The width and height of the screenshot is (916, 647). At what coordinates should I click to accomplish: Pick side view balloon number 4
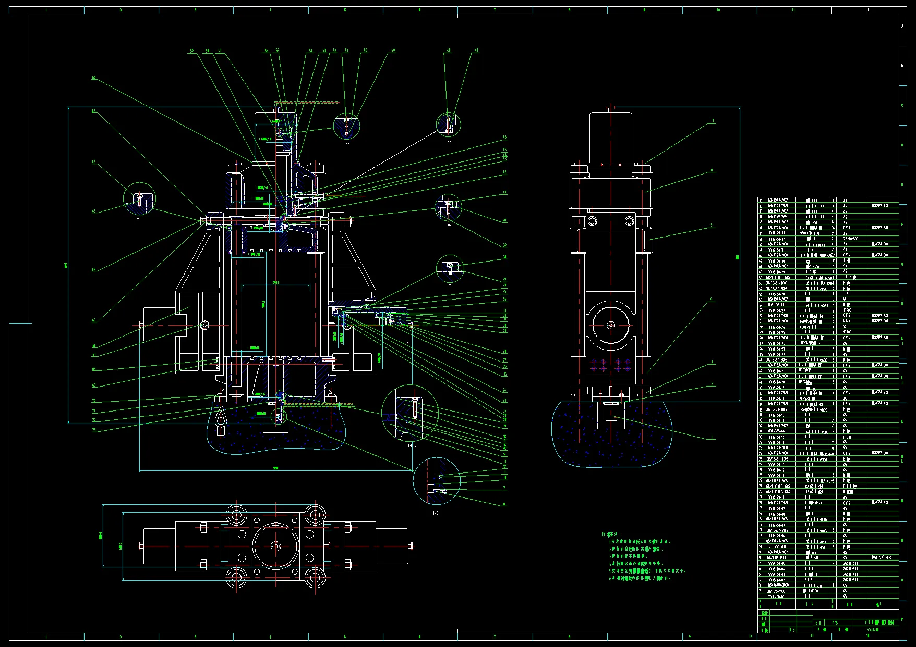pyautogui.click(x=712, y=300)
